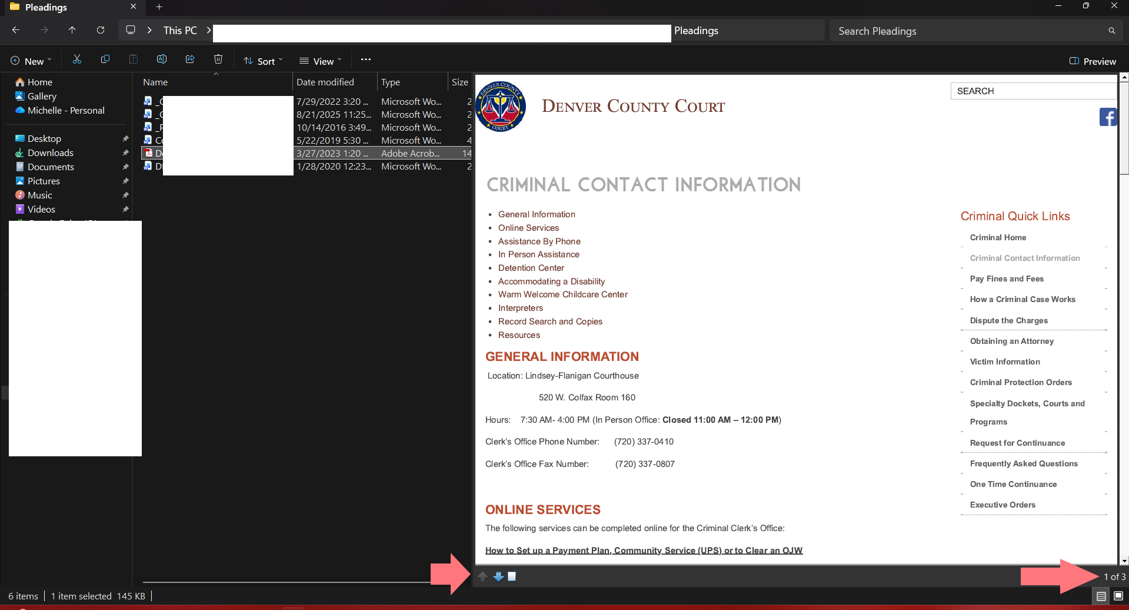Click the Type column header
The width and height of the screenshot is (1129, 610).
(412, 82)
